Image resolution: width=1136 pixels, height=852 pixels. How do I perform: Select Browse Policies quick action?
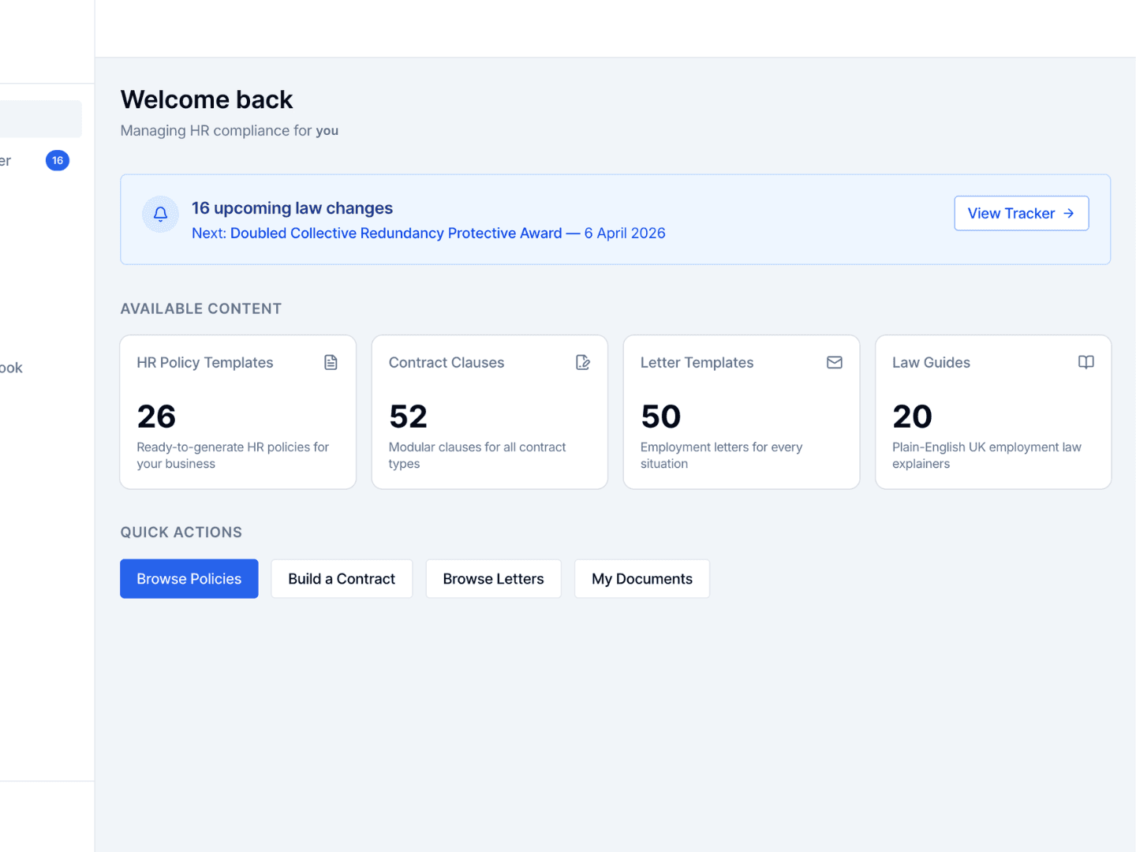tap(189, 578)
